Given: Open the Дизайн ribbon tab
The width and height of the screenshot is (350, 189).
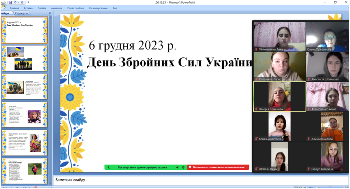Looking at the screenshot, I should (42, 8).
